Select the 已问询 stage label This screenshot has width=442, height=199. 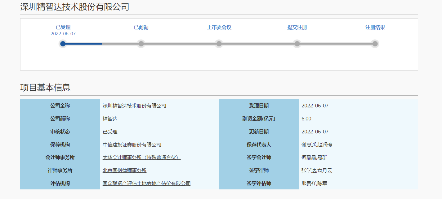[x=141, y=27]
